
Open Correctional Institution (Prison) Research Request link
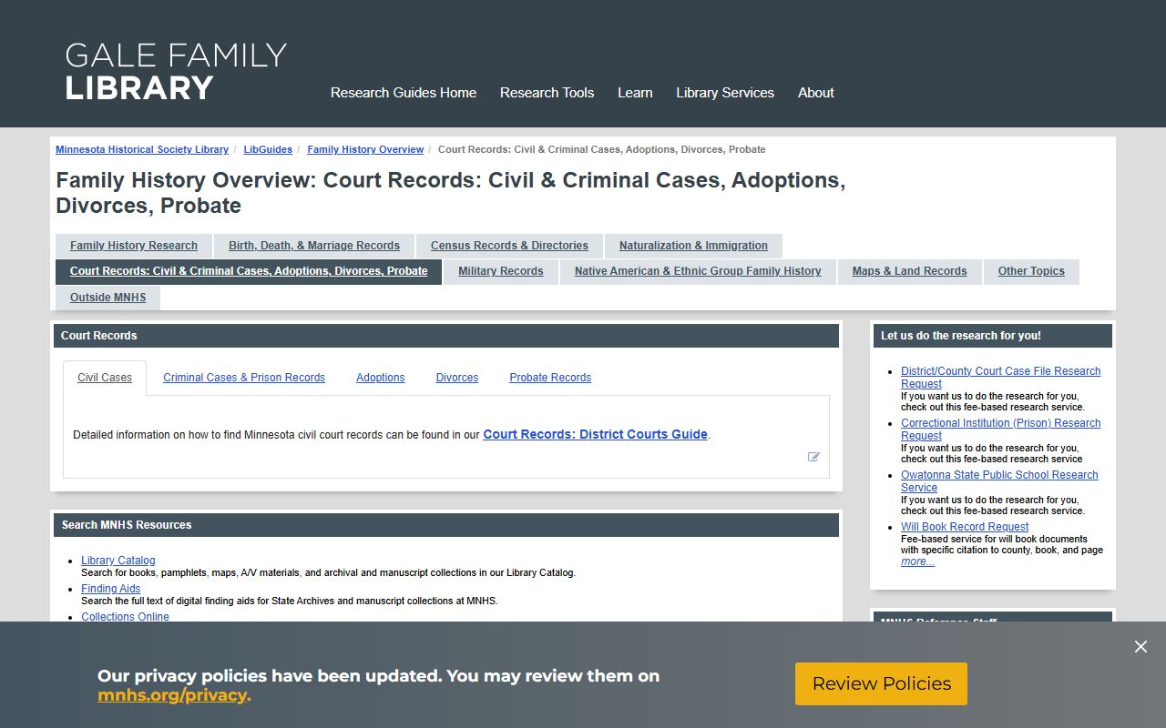click(1000, 430)
